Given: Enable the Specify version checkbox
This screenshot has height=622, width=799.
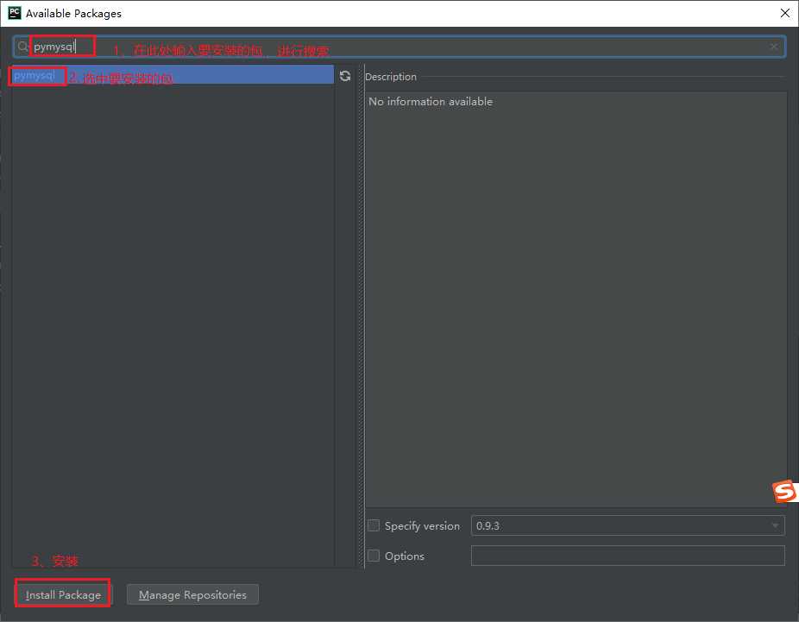Looking at the screenshot, I should tap(374, 525).
